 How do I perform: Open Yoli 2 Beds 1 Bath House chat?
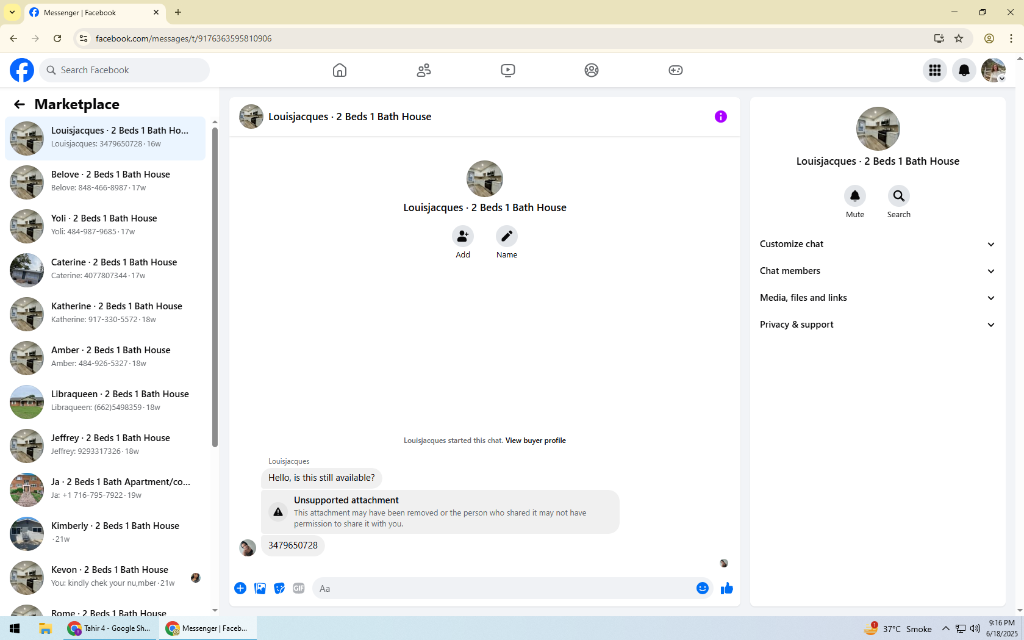(105, 226)
